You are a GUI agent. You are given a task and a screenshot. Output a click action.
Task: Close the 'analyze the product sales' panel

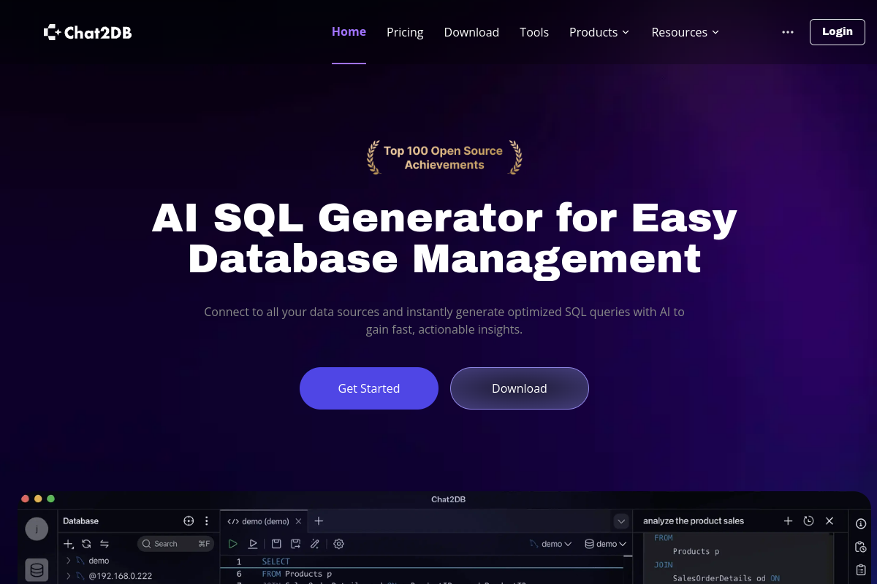(x=829, y=521)
